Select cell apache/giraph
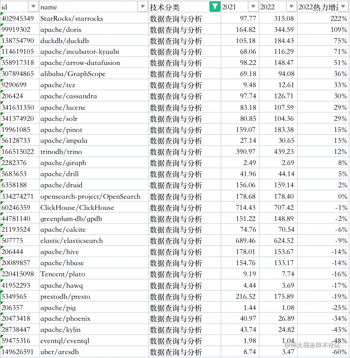The height and width of the screenshot is (358, 350). [x=94, y=163]
